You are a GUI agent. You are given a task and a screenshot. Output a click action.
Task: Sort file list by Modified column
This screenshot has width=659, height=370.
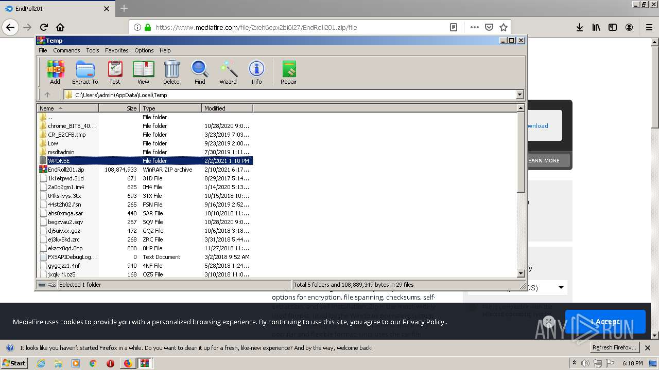pyautogui.click(x=227, y=108)
